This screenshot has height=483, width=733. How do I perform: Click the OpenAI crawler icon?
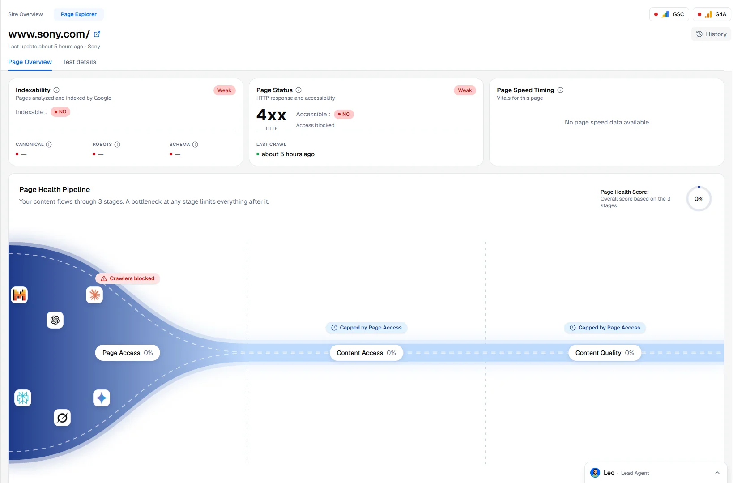coord(55,320)
